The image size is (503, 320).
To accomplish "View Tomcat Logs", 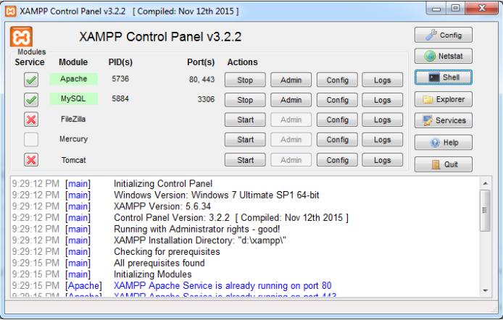I will point(383,160).
